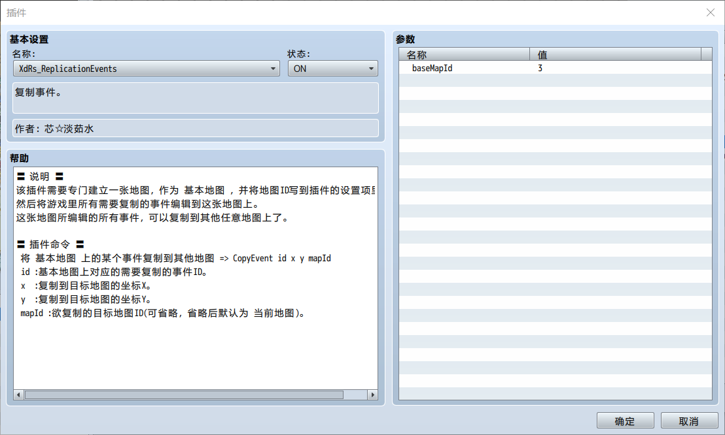Open the status ON dropdown
Image resolution: width=725 pixels, height=435 pixels.
pos(332,69)
